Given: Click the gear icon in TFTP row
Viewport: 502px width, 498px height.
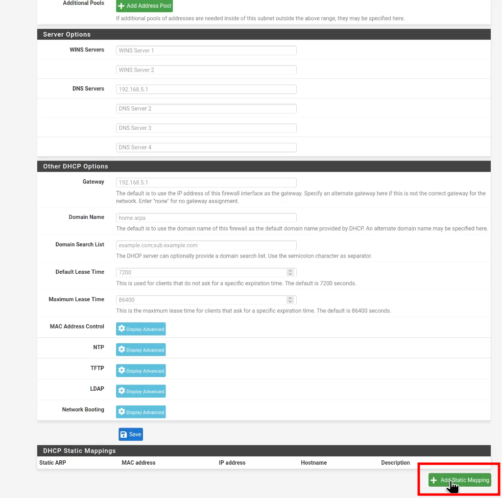Looking at the screenshot, I should 121,370.
